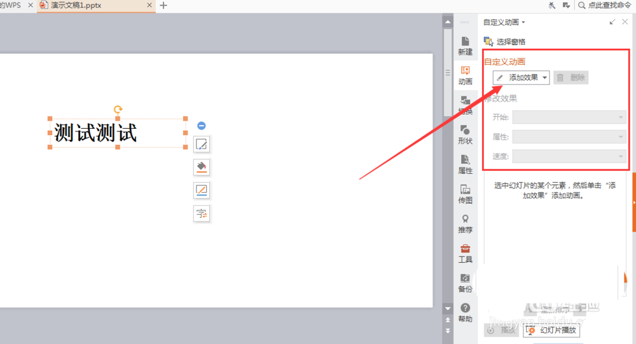The image size is (636, 344).
Task: Open a new document tab with the plus
Action: point(163,5)
